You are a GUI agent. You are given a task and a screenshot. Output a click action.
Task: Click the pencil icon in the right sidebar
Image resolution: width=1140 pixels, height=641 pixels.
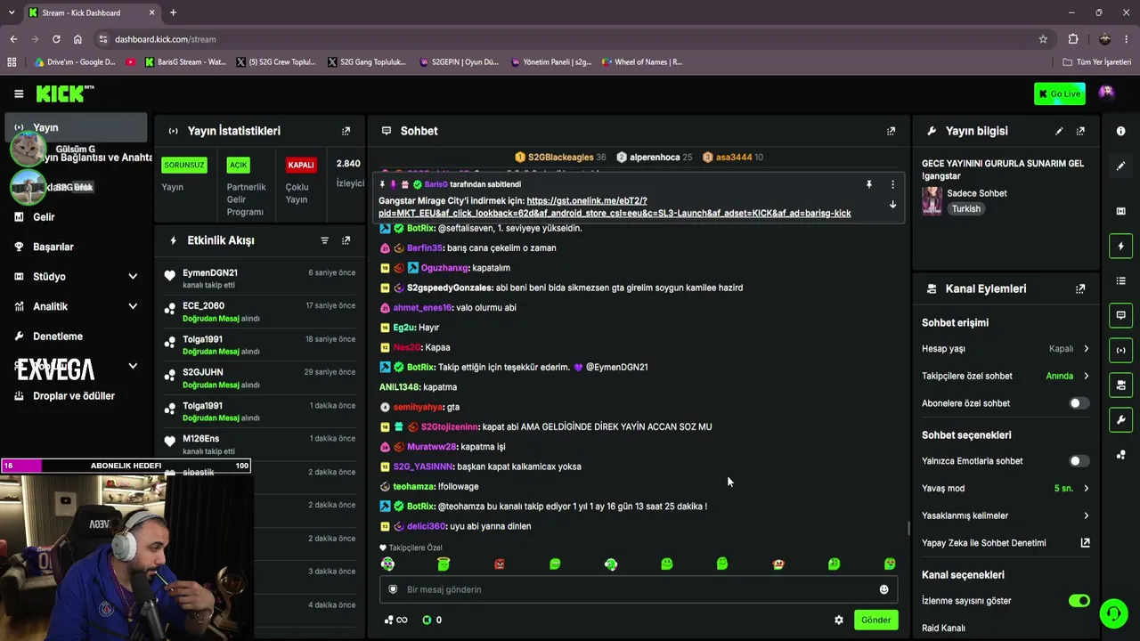click(1120, 166)
